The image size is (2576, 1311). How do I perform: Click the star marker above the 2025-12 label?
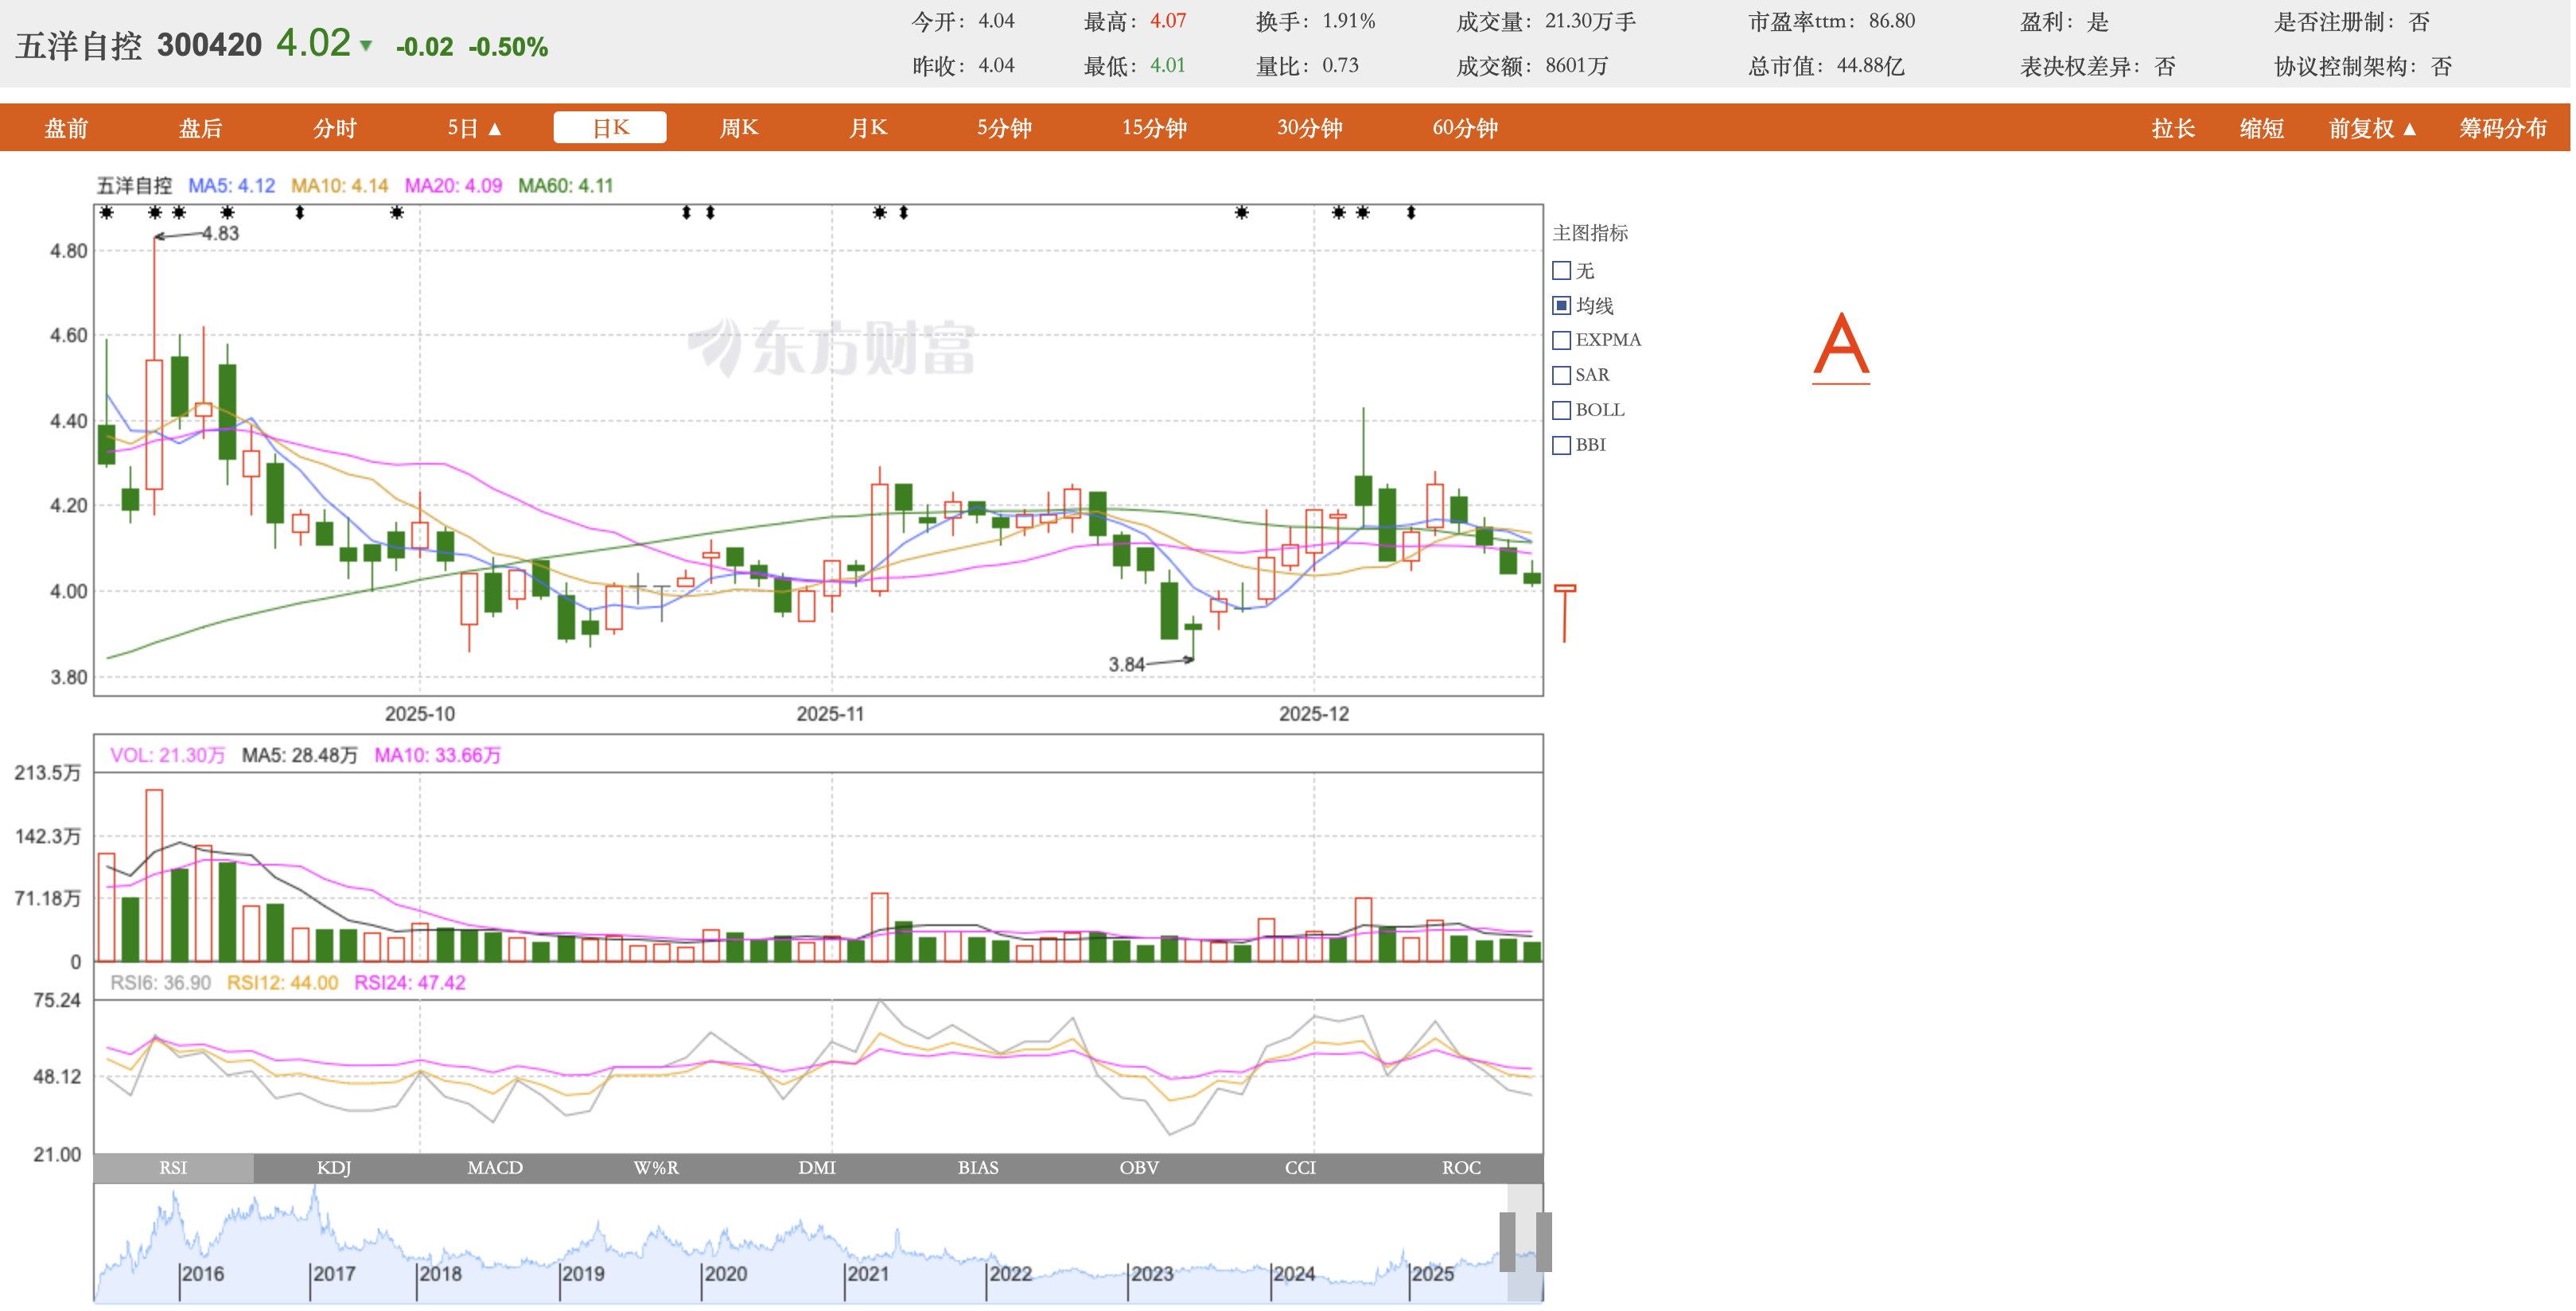[x=1339, y=213]
